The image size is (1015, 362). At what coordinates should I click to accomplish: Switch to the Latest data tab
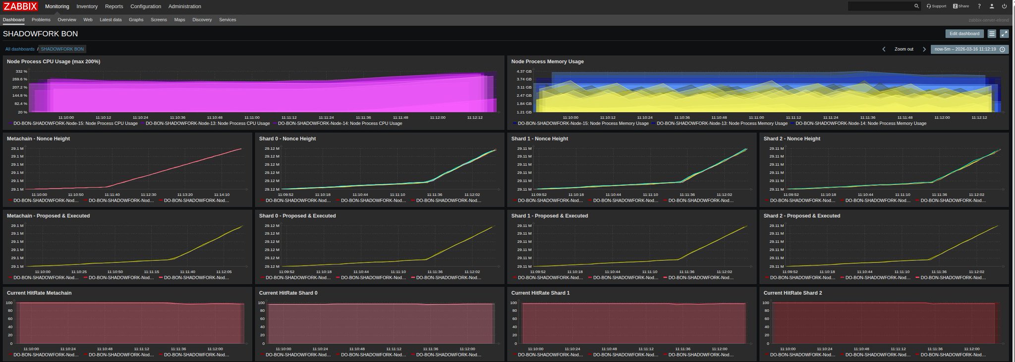point(111,20)
